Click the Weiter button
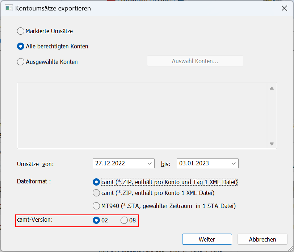 [207, 239]
